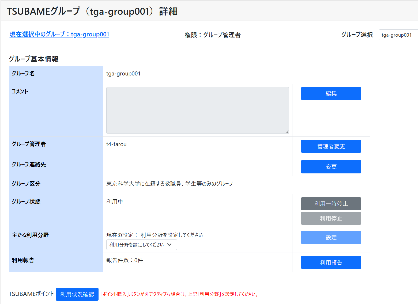Click inside the コメント text area
Image resolution: width=418 pixels, height=304 pixels.
coord(197,110)
